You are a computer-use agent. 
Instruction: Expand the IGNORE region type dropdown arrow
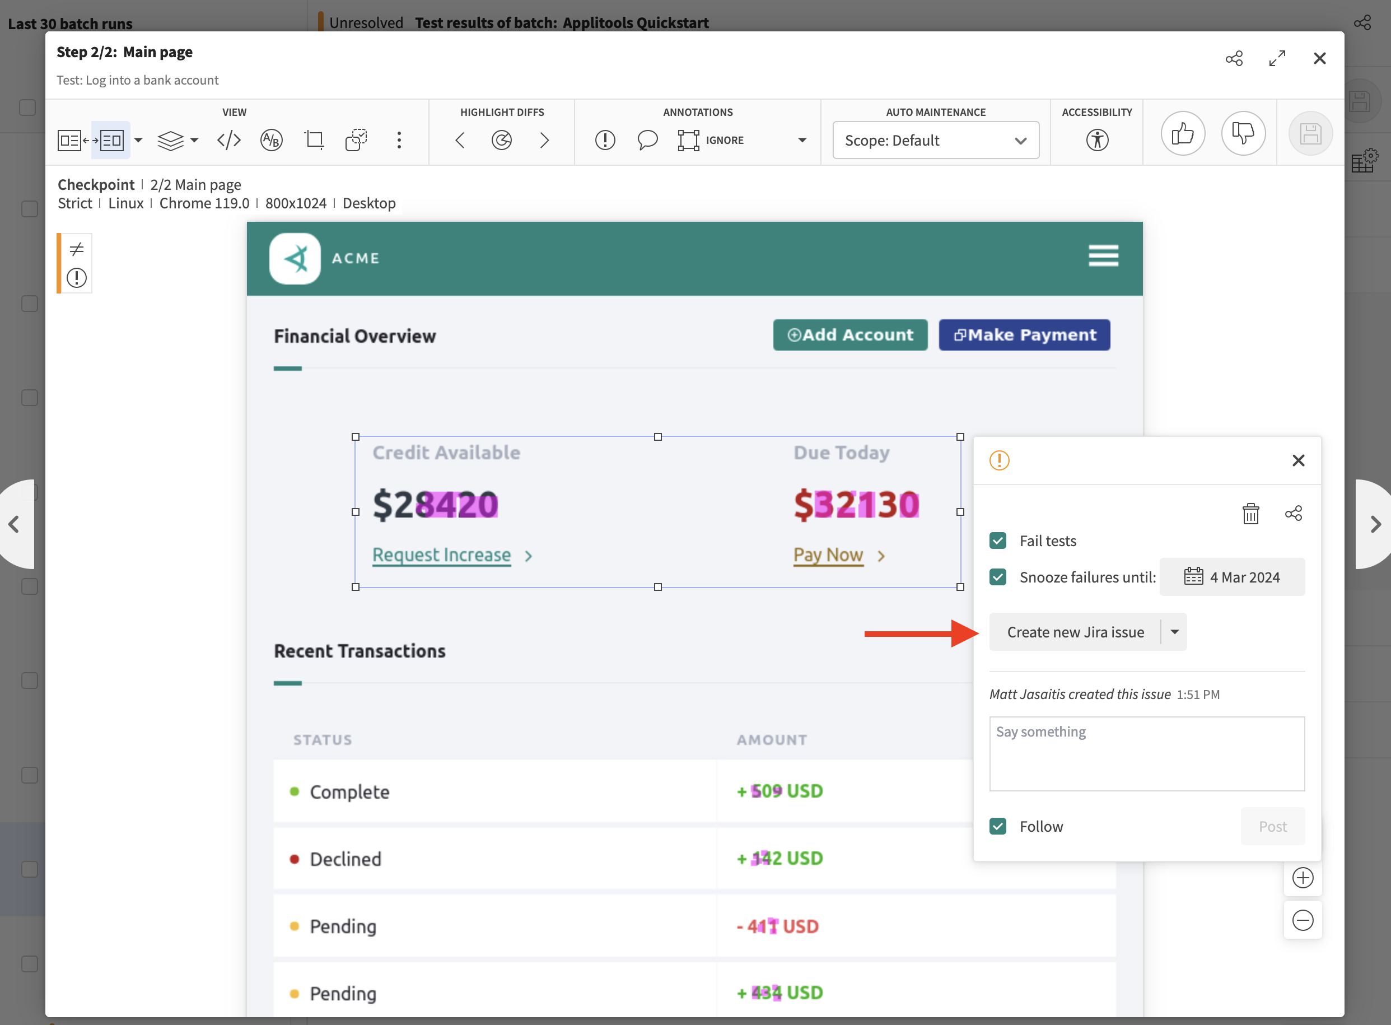point(802,140)
